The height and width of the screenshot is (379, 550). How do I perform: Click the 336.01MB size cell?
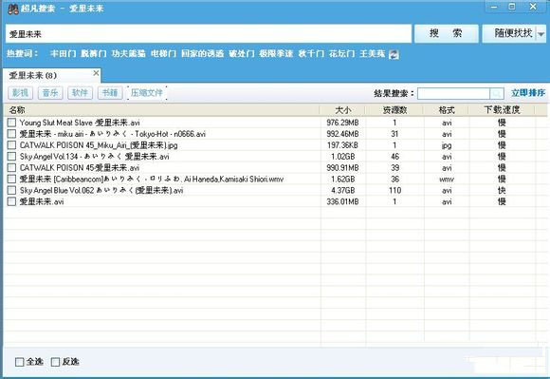click(x=342, y=201)
